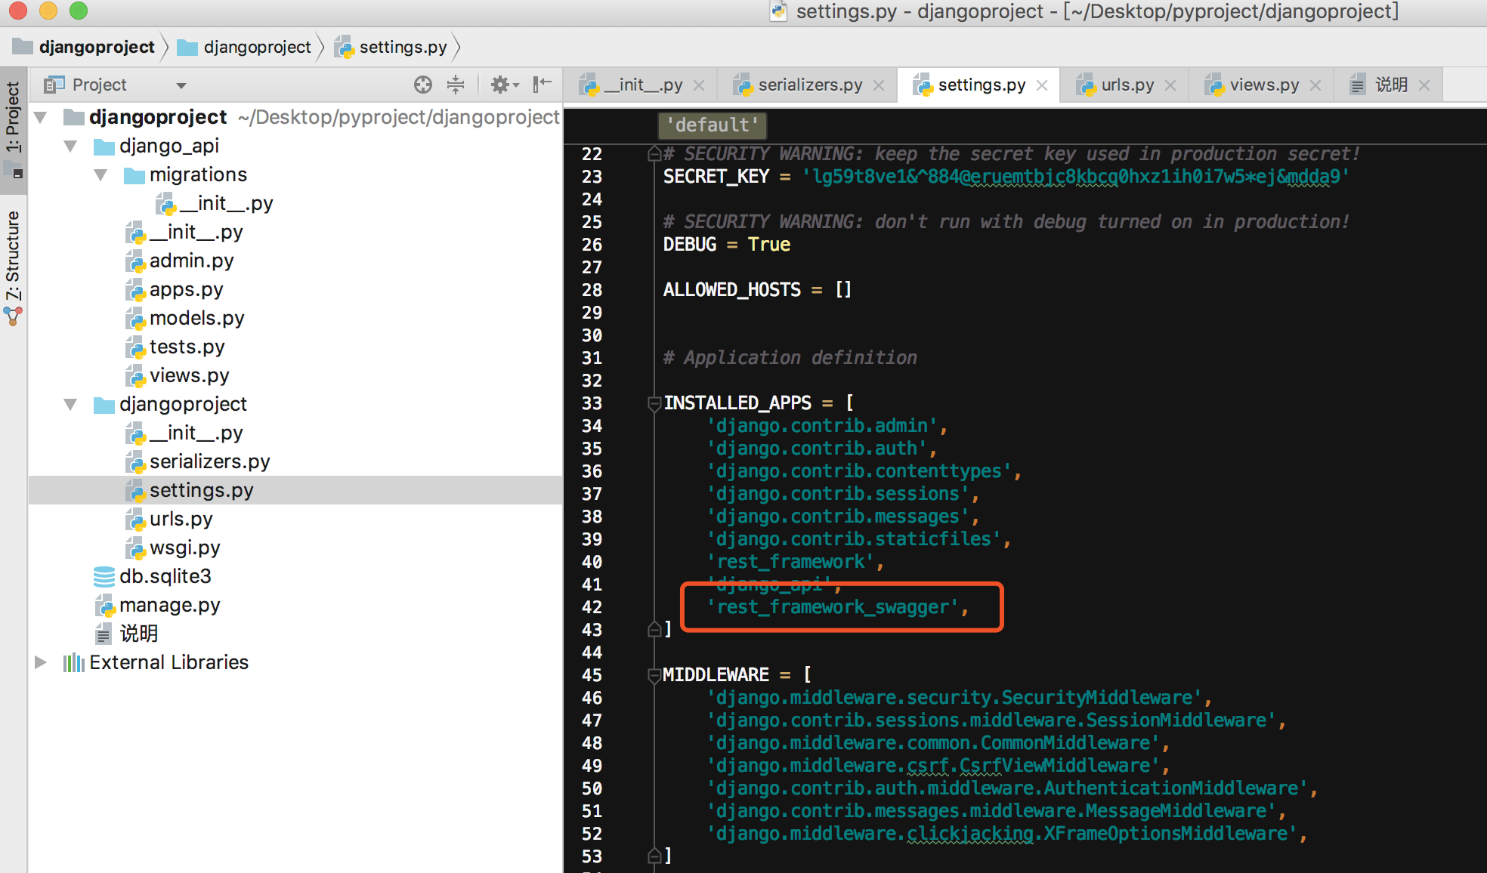Fold the INSTALLED_APPS code block

click(x=654, y=403)
